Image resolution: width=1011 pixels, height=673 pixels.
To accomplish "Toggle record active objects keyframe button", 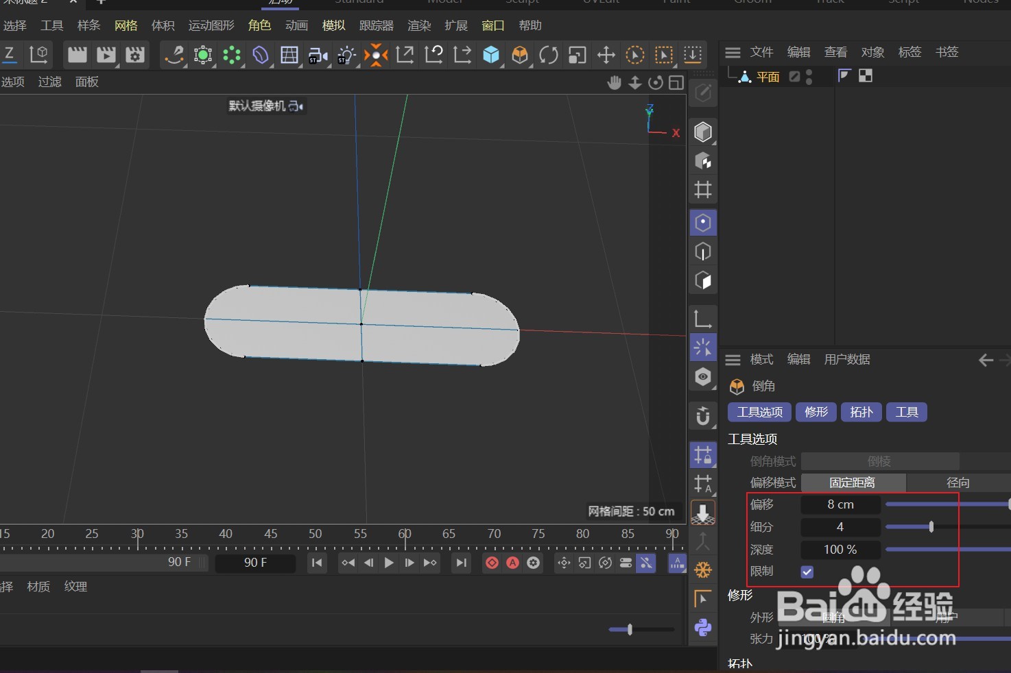I will tap(492, 563).
